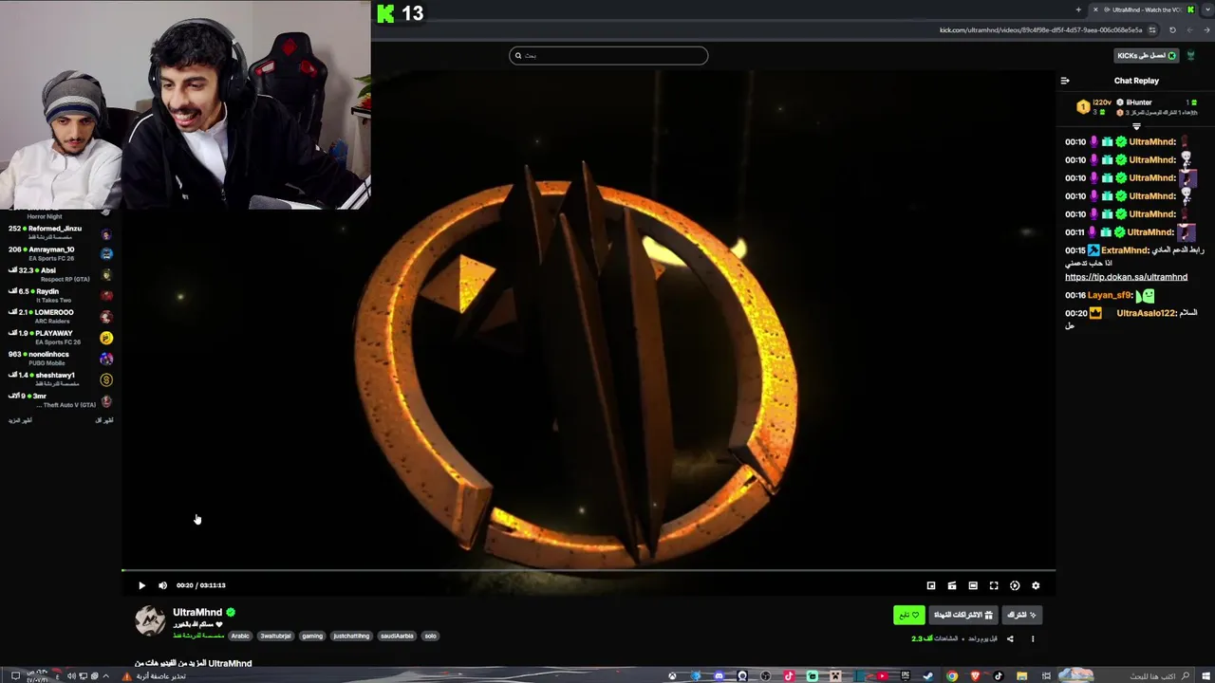
Task: Play the Kick video
Action: pos(141,585)
